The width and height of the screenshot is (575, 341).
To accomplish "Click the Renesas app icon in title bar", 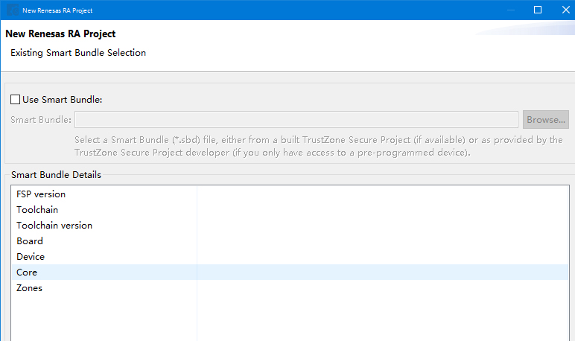I will click(x=13, y=10).
